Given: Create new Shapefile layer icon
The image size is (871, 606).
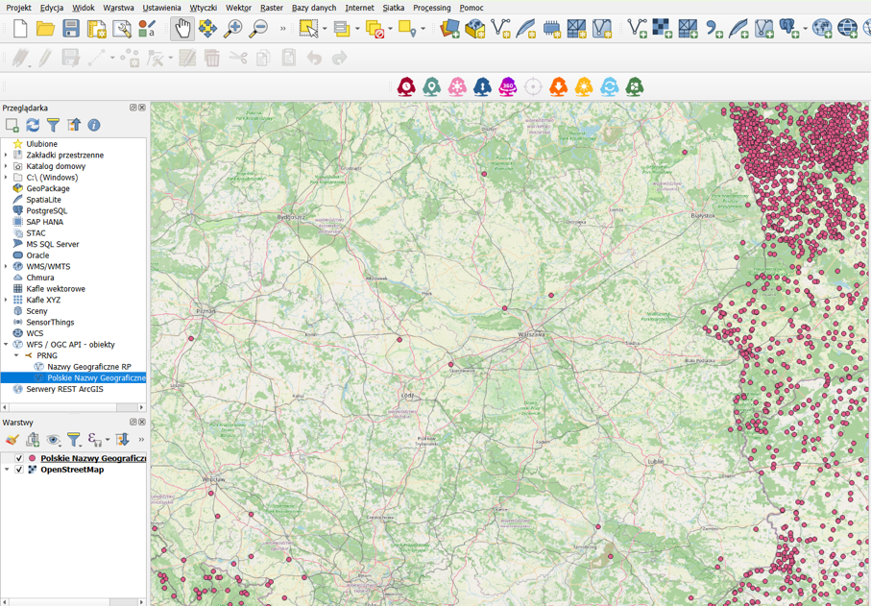Looking at the screenshot, I should click(500, 28).
